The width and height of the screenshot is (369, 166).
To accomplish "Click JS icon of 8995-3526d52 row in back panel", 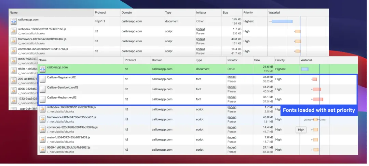I will [13, 91].
